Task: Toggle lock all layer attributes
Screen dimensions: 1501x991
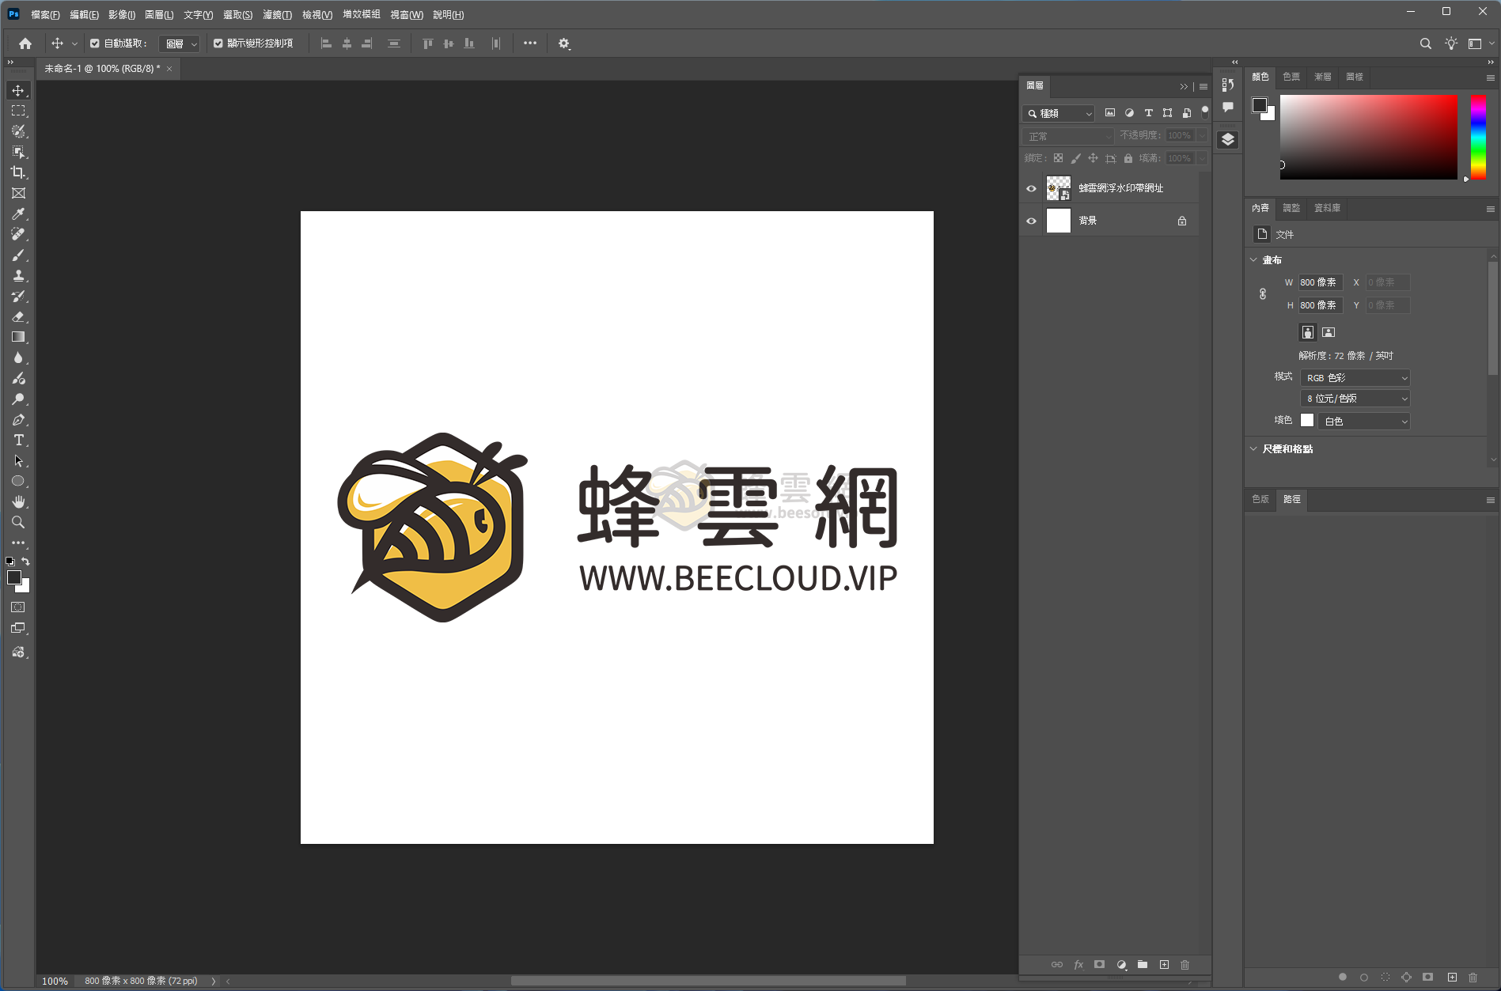Action: click(x=1128, y=158)
